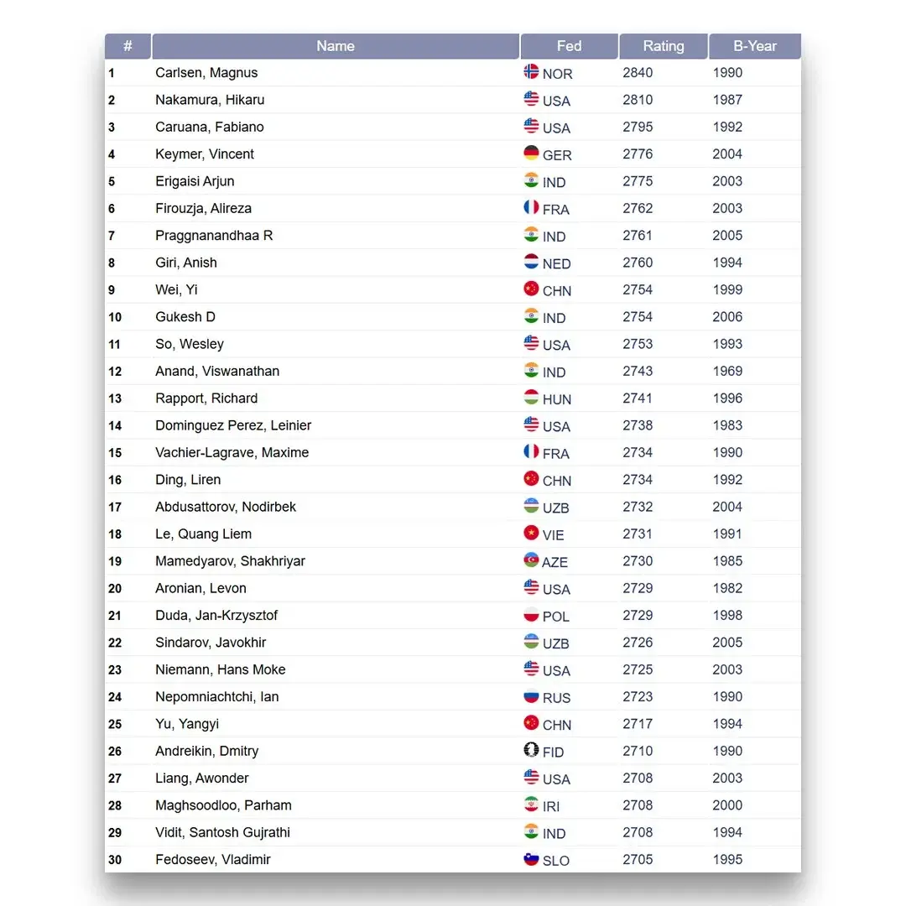Click Anand, Viswanathan's rating 2743
Viewport: 906px width, 906px height.
coord(638,371)
